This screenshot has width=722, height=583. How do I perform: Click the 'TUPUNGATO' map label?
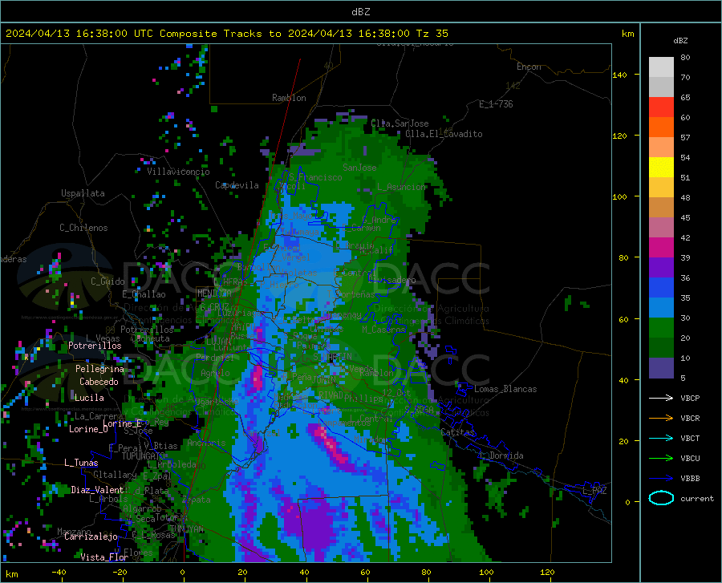click(144, 456)
